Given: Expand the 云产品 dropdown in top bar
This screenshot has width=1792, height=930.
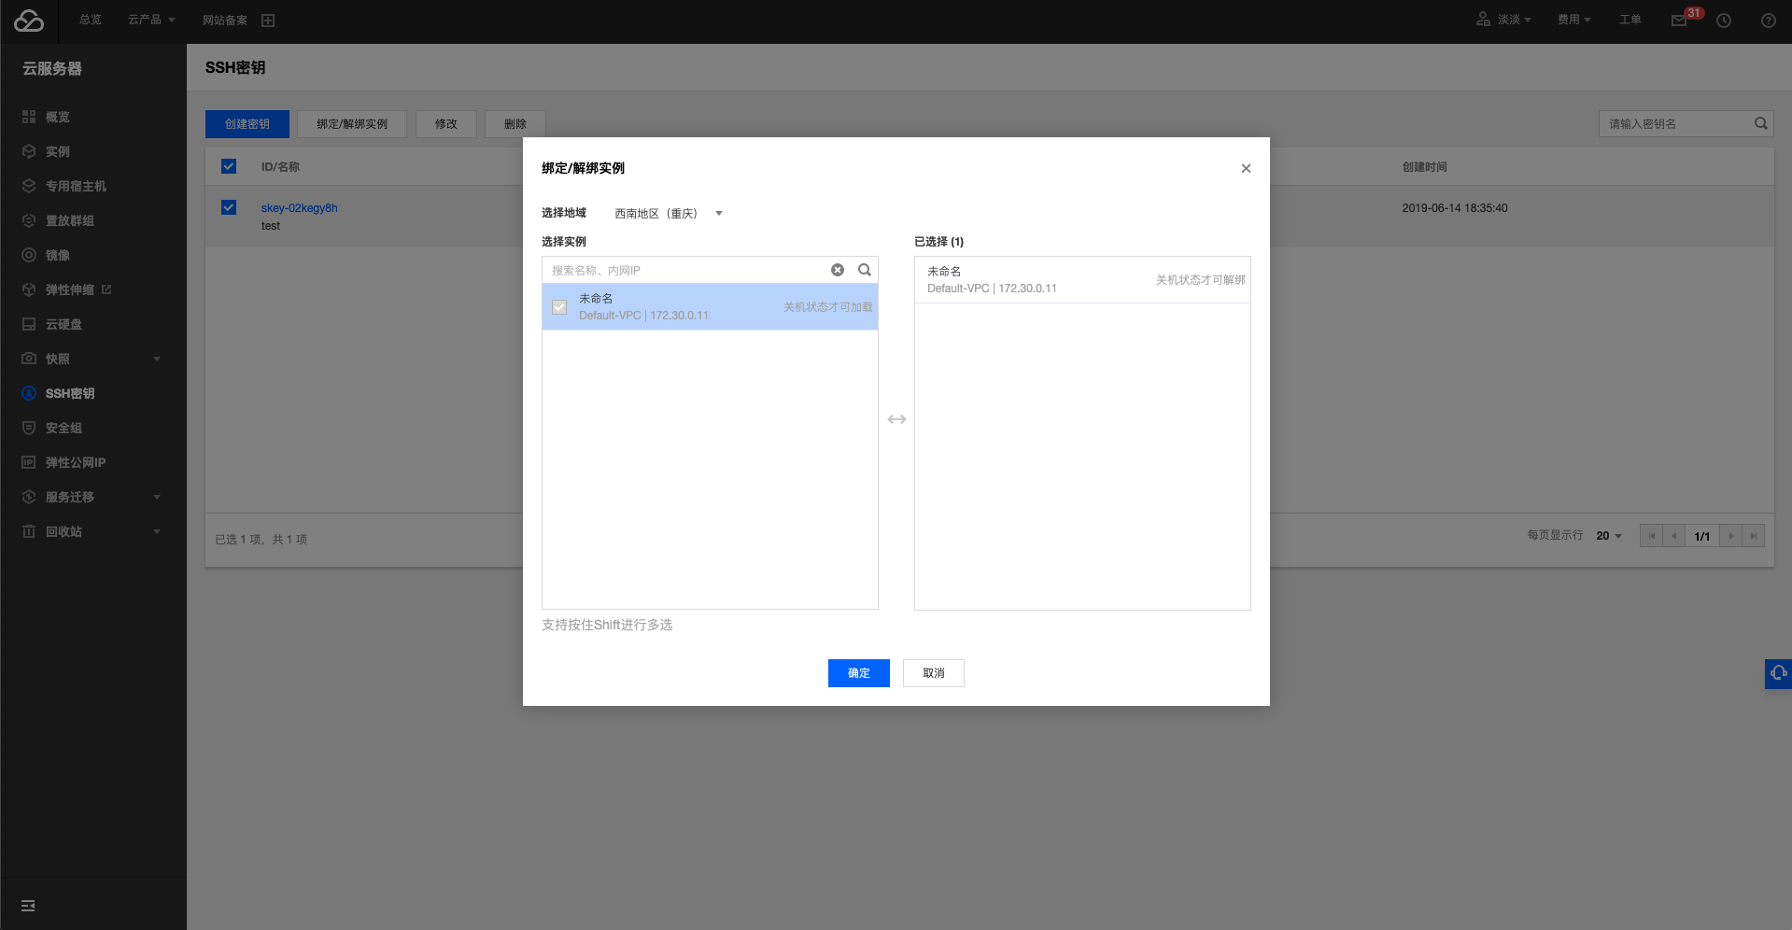Looking at the screenshot, I should [172, 20].
